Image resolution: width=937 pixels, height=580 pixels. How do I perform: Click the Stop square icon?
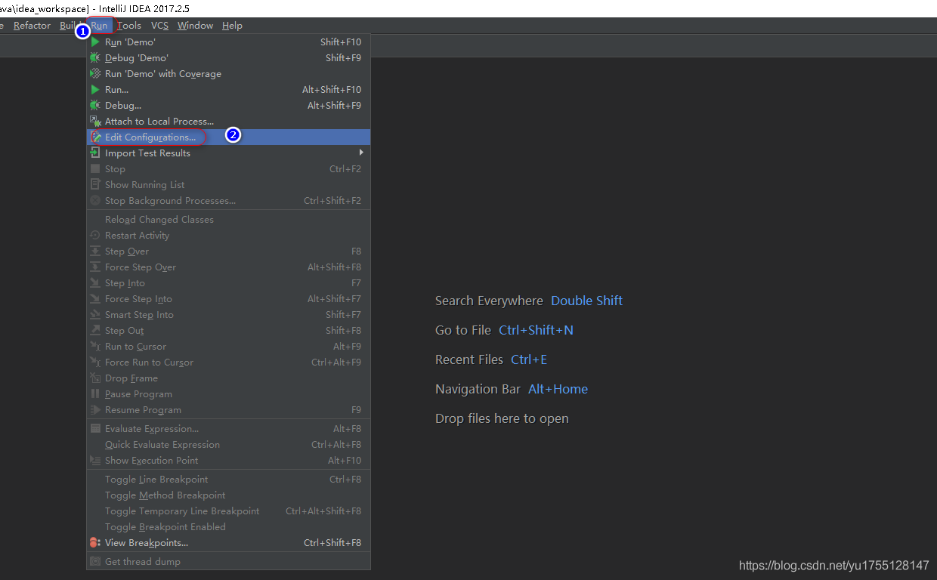[x=95, y=169]
